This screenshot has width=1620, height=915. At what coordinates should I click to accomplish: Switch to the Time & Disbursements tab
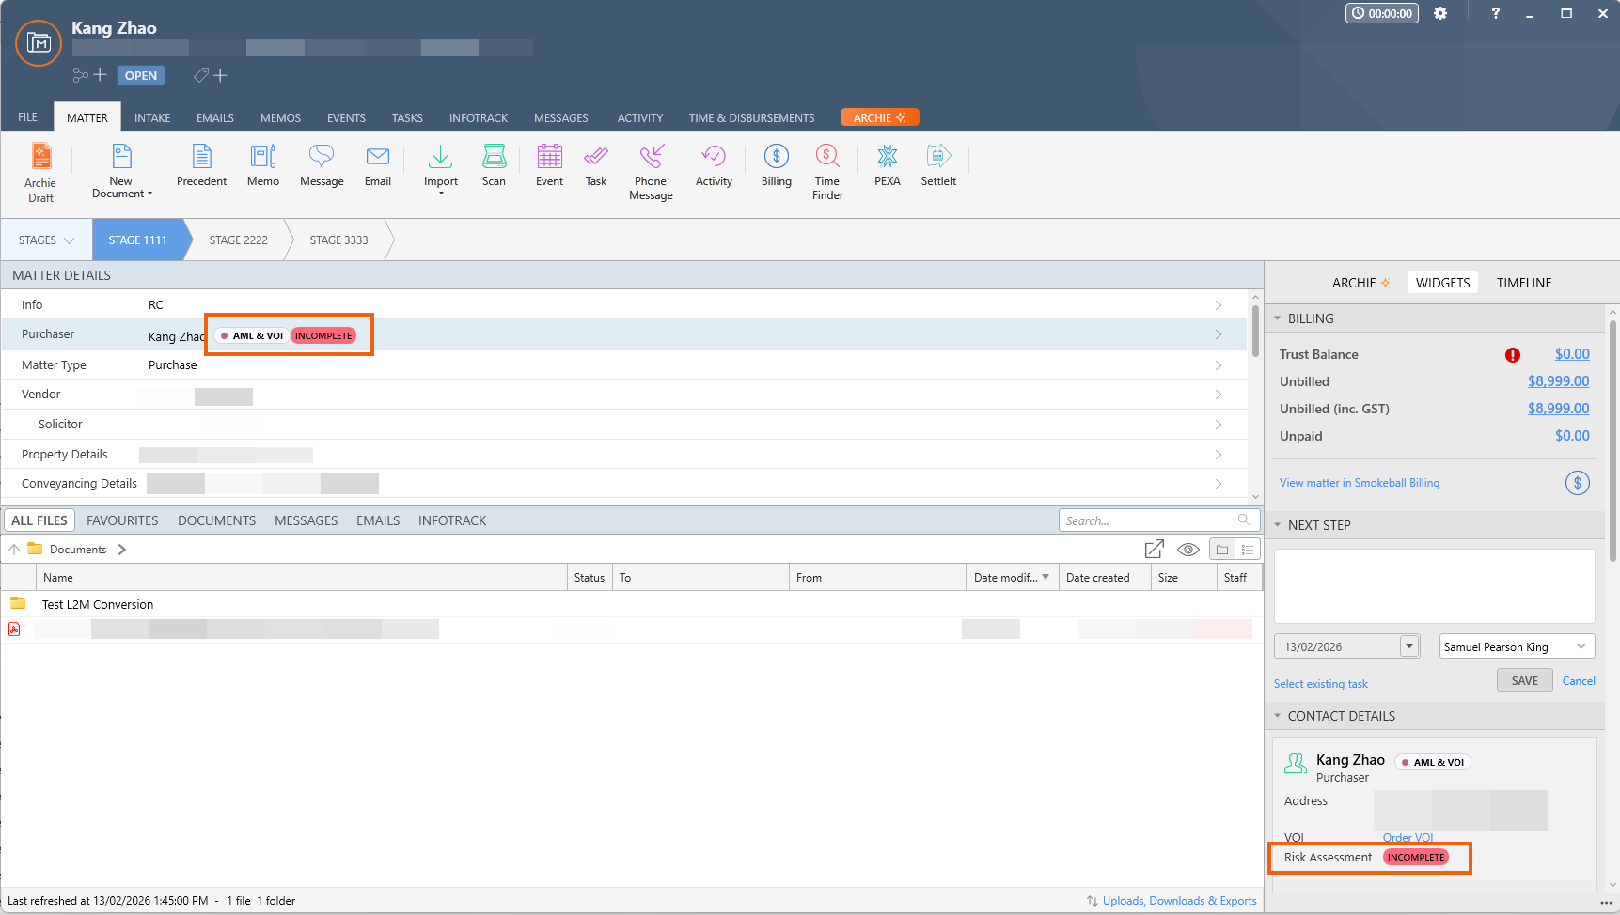tap(751, 118)
